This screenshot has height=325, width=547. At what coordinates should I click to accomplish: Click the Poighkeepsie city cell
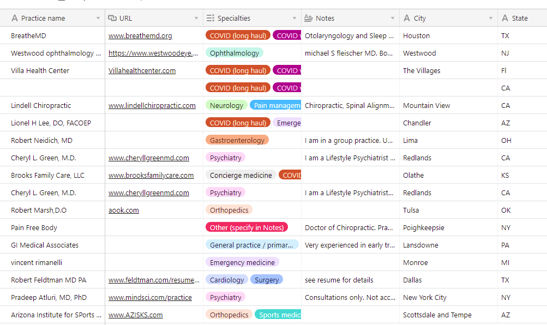click(449, 227)
